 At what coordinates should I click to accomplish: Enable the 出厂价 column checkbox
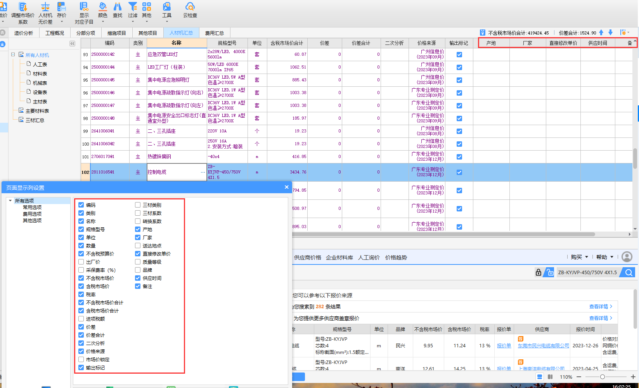[81, 262]
